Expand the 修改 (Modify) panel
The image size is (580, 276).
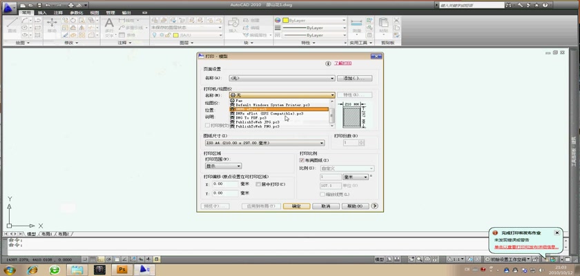(x=71, y=43)
